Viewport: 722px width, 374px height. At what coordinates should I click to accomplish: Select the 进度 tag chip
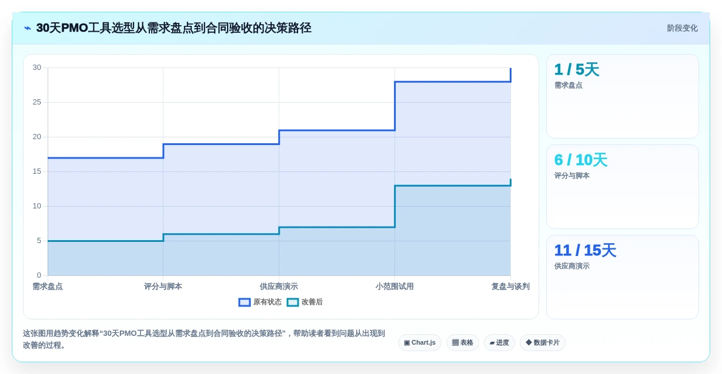point(499,343)
